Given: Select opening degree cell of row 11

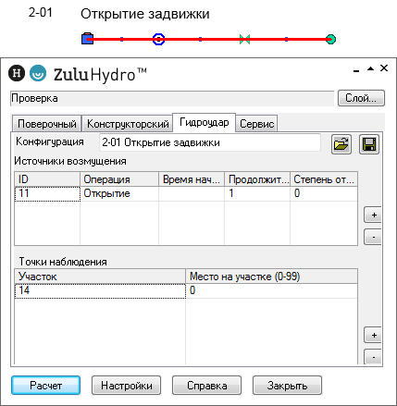Looking at the screenshot, I should pos(324,193).
